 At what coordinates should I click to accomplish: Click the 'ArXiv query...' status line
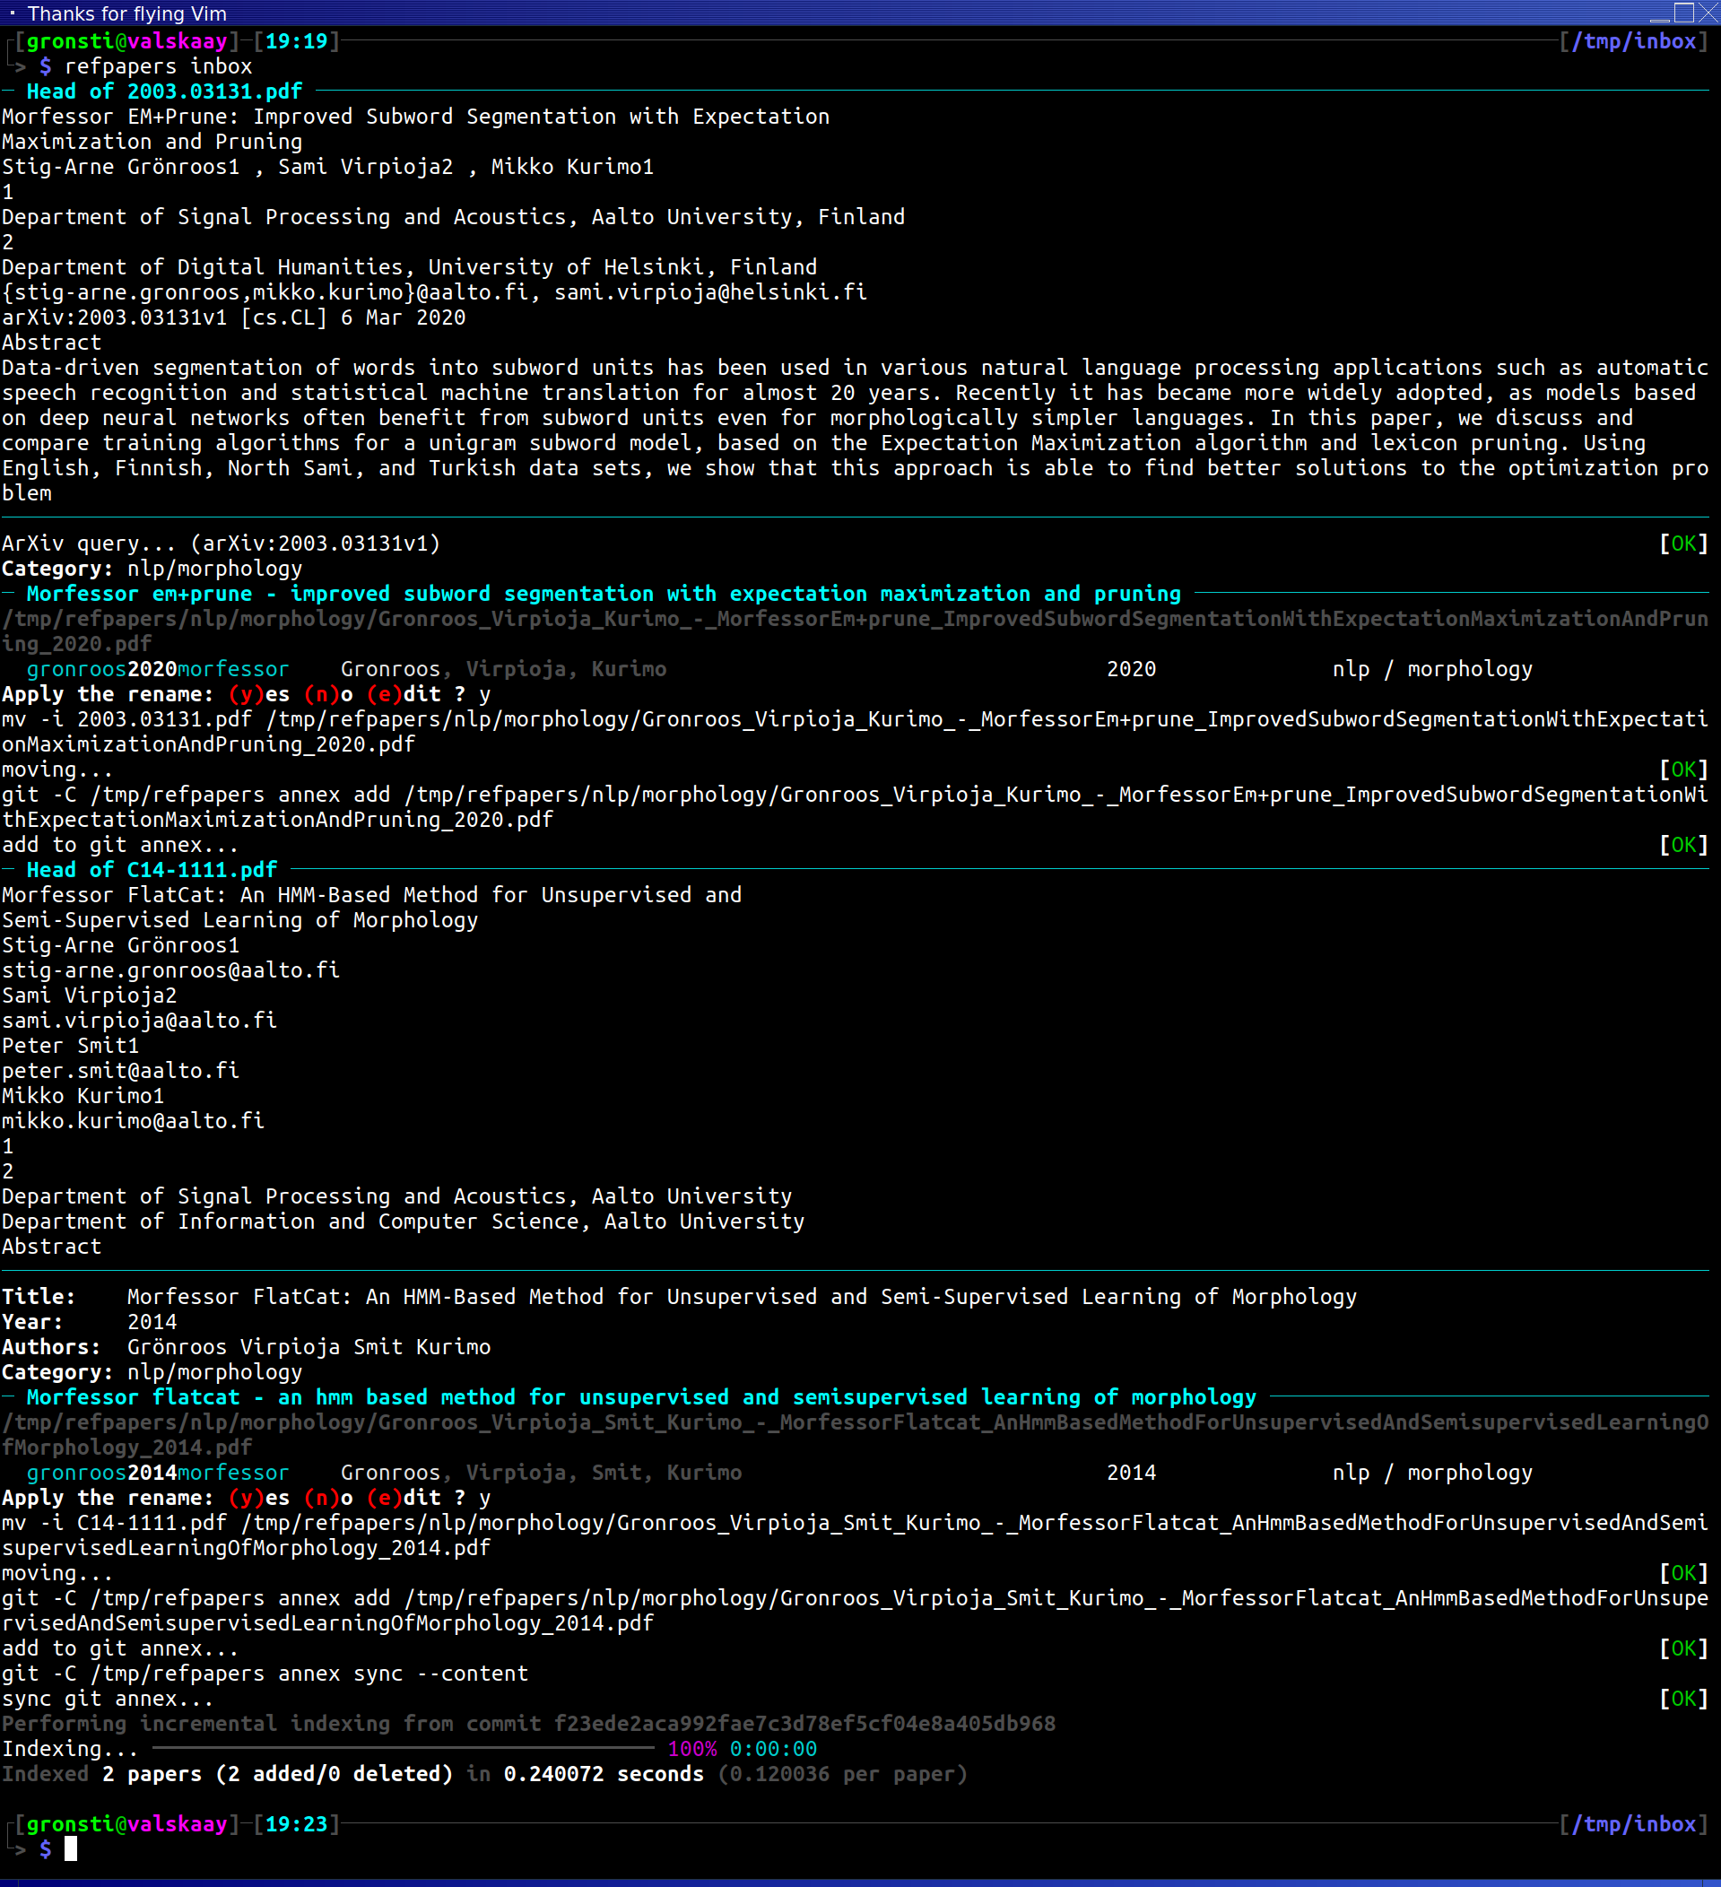(221, 543)
